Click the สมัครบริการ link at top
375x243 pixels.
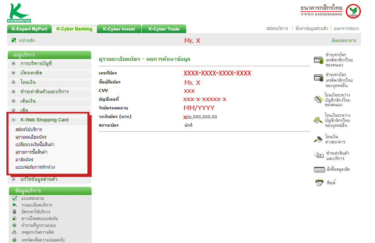coord(277,28)
